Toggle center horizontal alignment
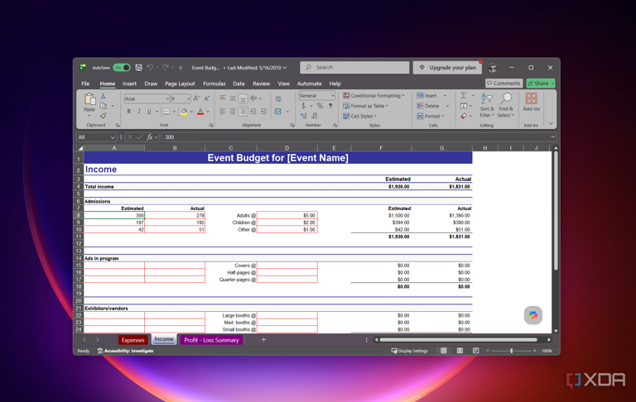Image resolution: width=636 pixels, height=402 pixels. point(233,112)
